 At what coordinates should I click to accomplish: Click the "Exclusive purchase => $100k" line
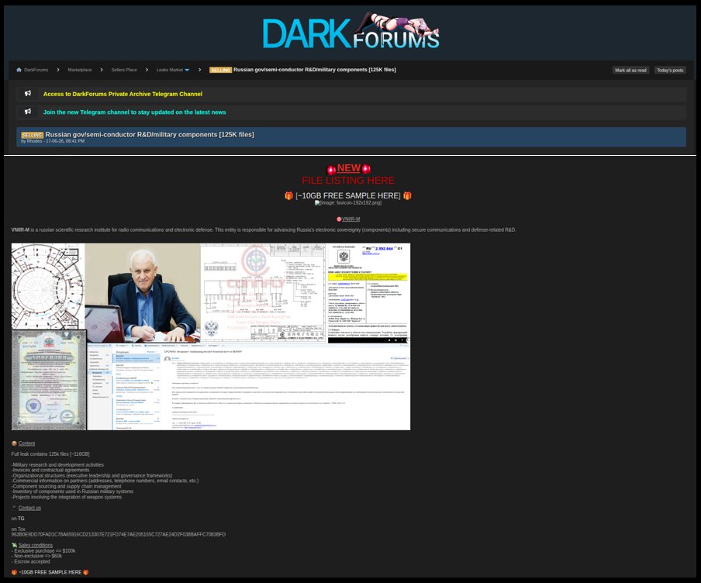pos(43,550)
